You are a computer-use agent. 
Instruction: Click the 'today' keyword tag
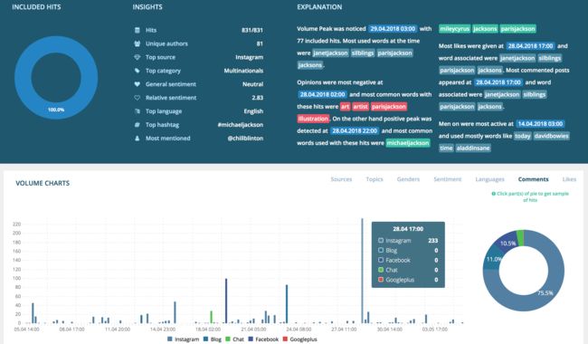click(x=522, y=136)
